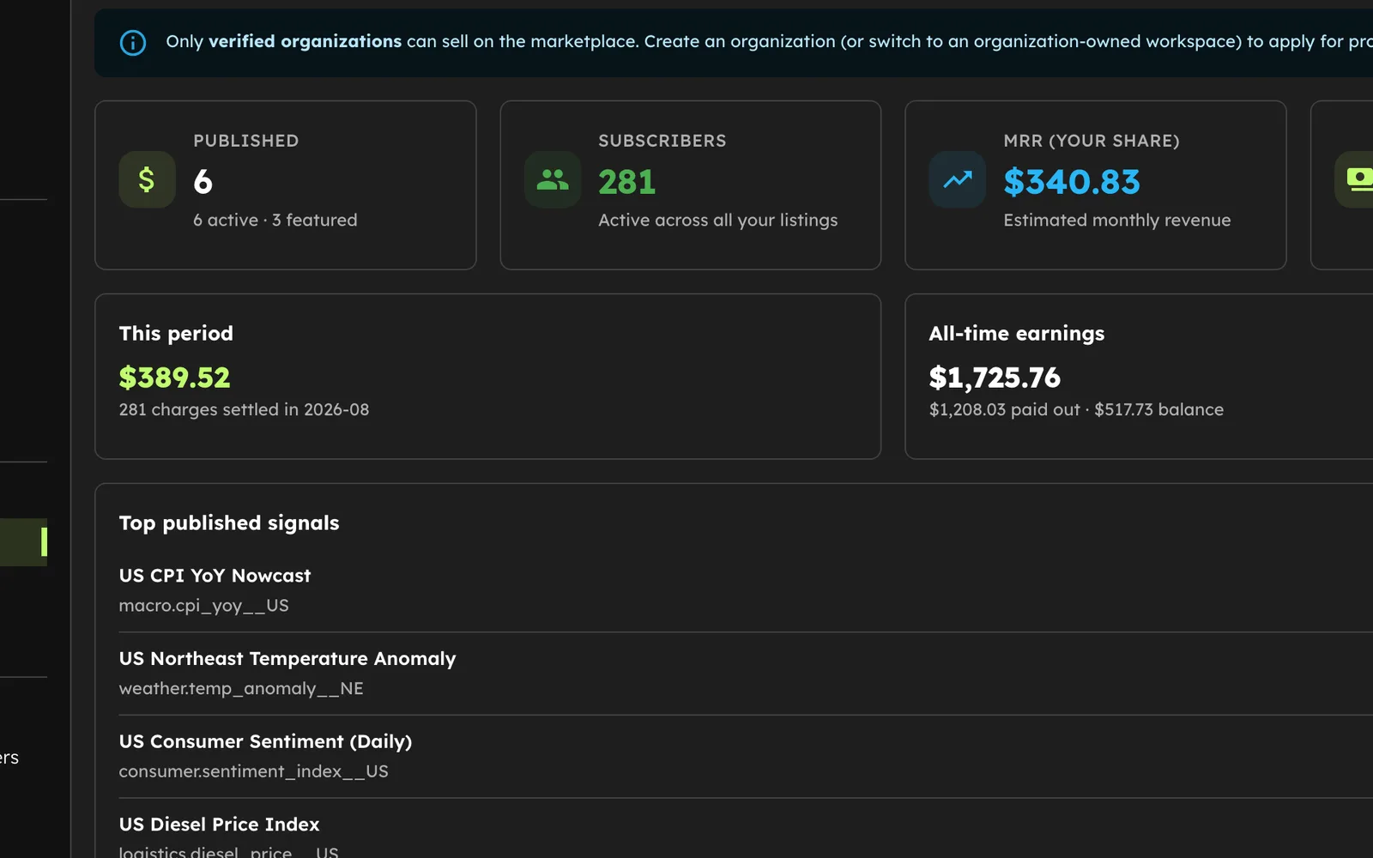Click the 'verified organizations' bold text
This screenshot has width=1373, height=858.
click(x=305, y=41)
